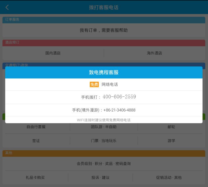Tap the 拨打客服电话 page title
Image resolution: width=208 pixels, height=187 pixels.
(x=104, y=8)
